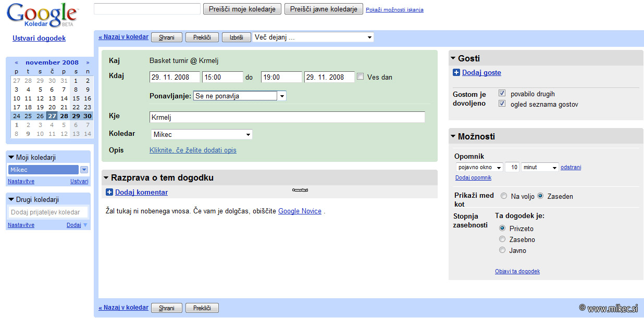
Task: Click the Shrani button
Action: pos(166,37)
